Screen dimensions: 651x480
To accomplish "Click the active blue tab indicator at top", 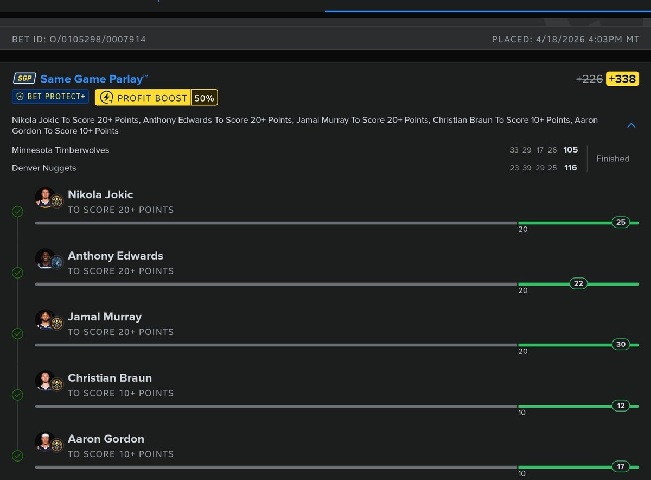I will point(488,11).
